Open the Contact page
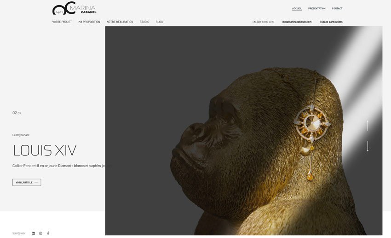The image size is (391, 238). [x=337, y=8]
